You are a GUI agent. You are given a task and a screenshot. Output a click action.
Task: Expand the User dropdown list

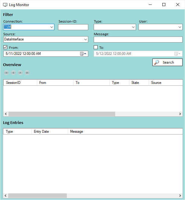(x=180, y=27)
